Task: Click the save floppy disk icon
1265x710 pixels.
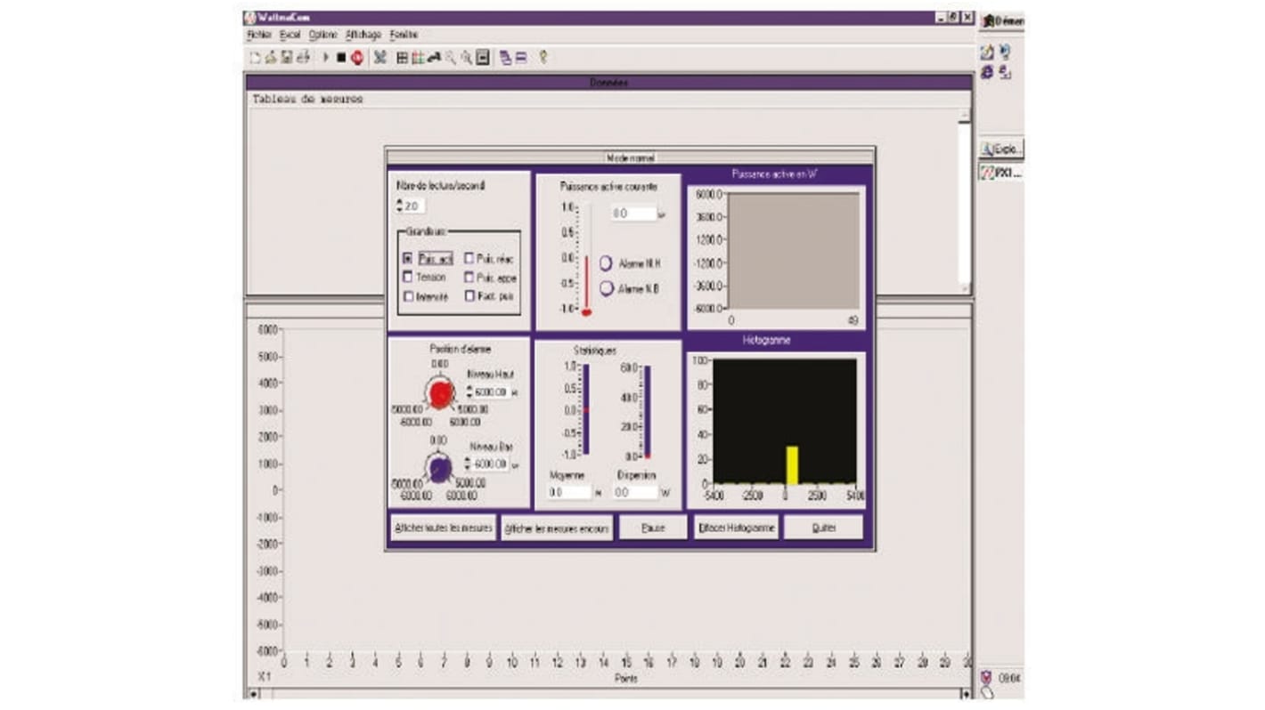Action: (287, 58)
